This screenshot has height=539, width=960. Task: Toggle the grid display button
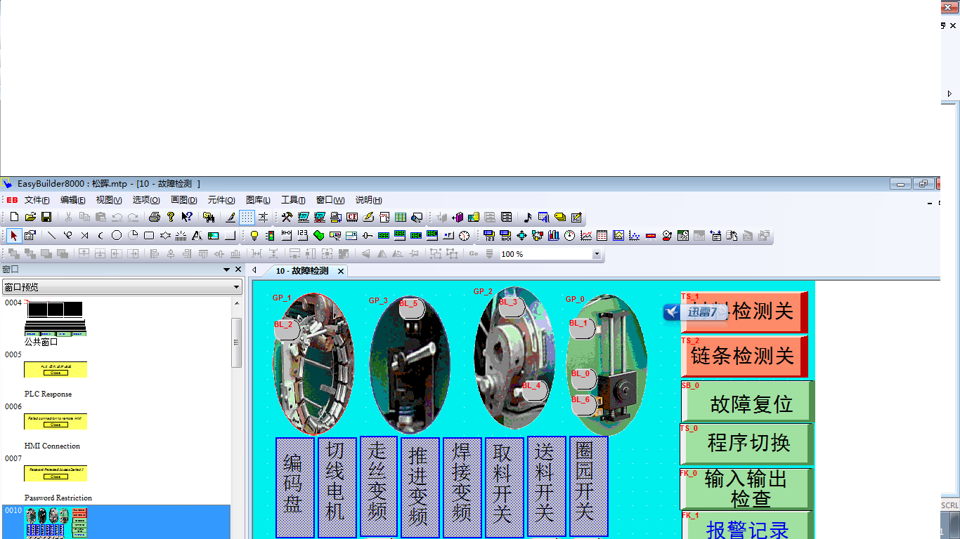(x=247, y=218)
